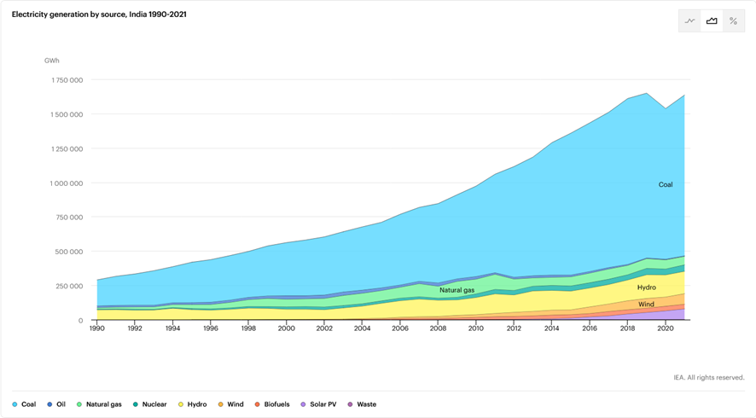Toggle Waste legend entry
The width and height of the screenshot is (756, 418).
click(362, 404)
